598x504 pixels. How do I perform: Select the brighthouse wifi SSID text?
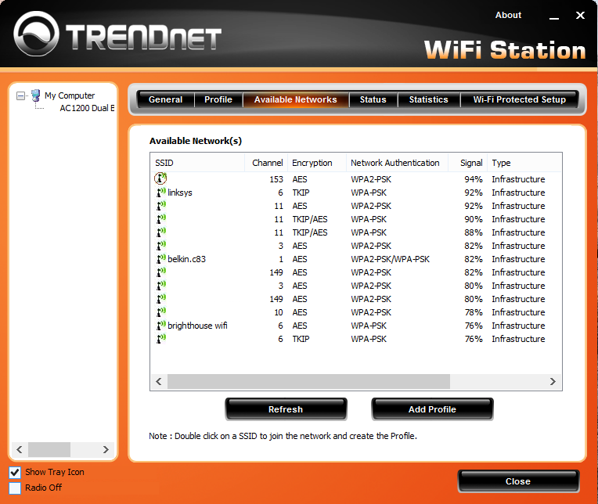197,326
